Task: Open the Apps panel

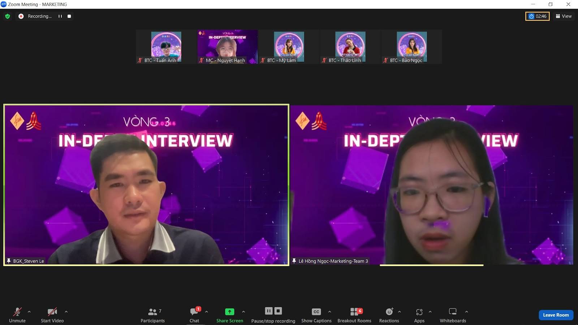Action: coord(419,315)
